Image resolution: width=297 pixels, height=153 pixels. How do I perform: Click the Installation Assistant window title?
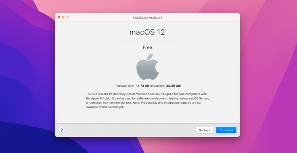[x=147, y=17]
